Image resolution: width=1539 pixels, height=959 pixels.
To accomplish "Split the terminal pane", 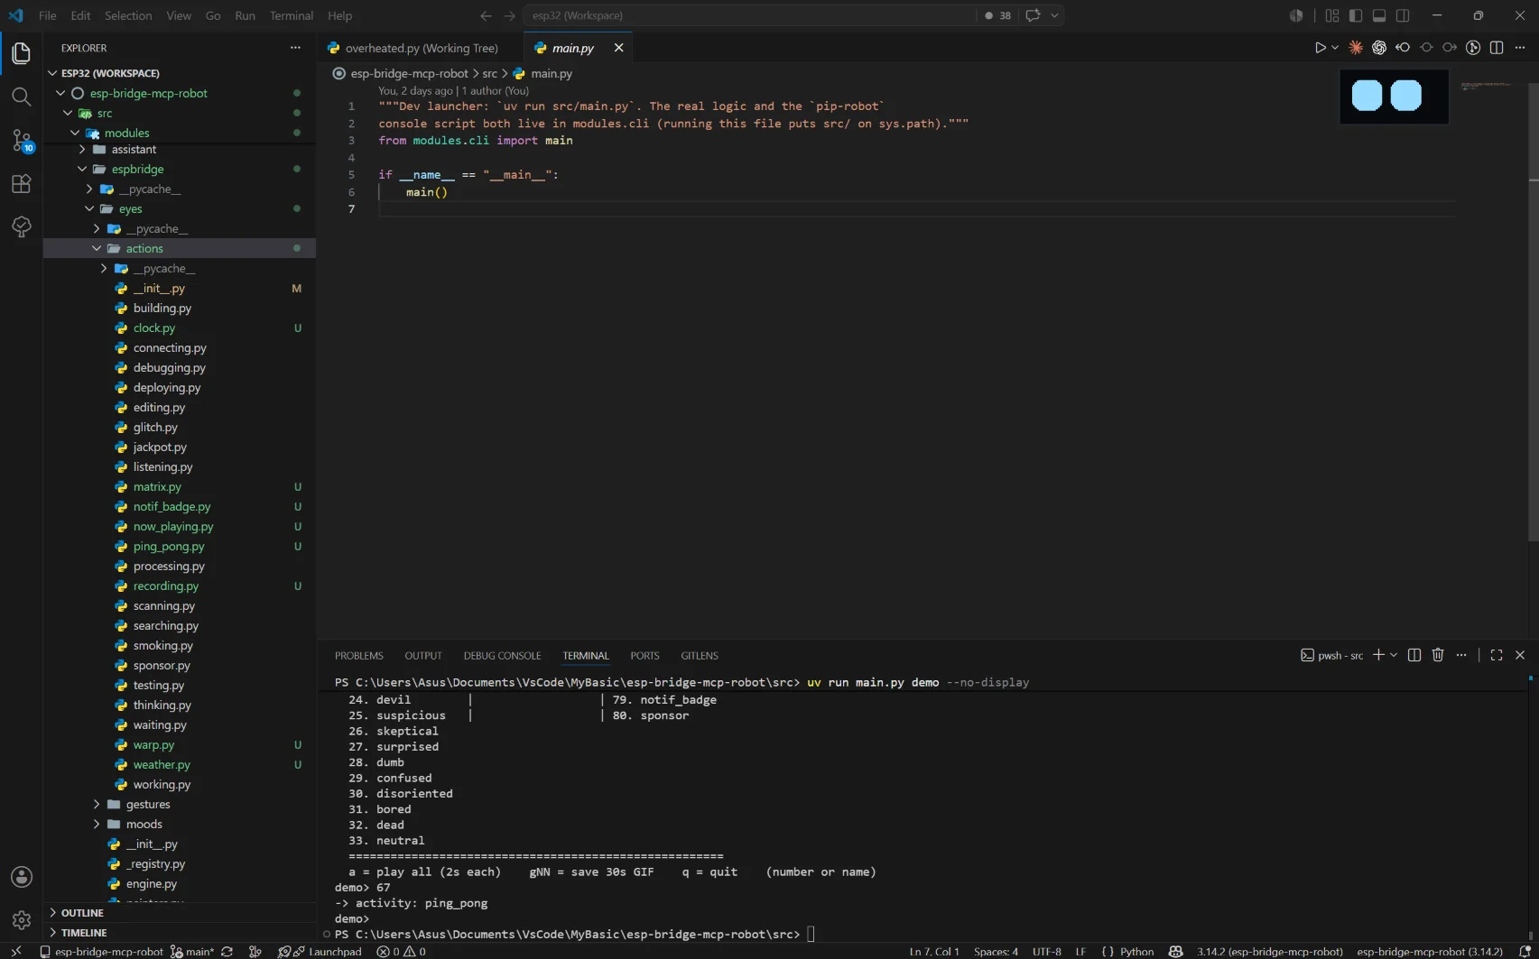I will pyautogui.click(x=1414, y=655).
